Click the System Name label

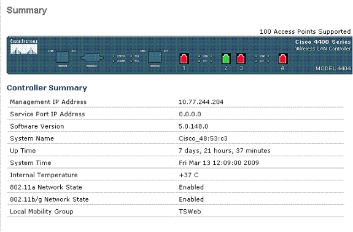point(32,138)
